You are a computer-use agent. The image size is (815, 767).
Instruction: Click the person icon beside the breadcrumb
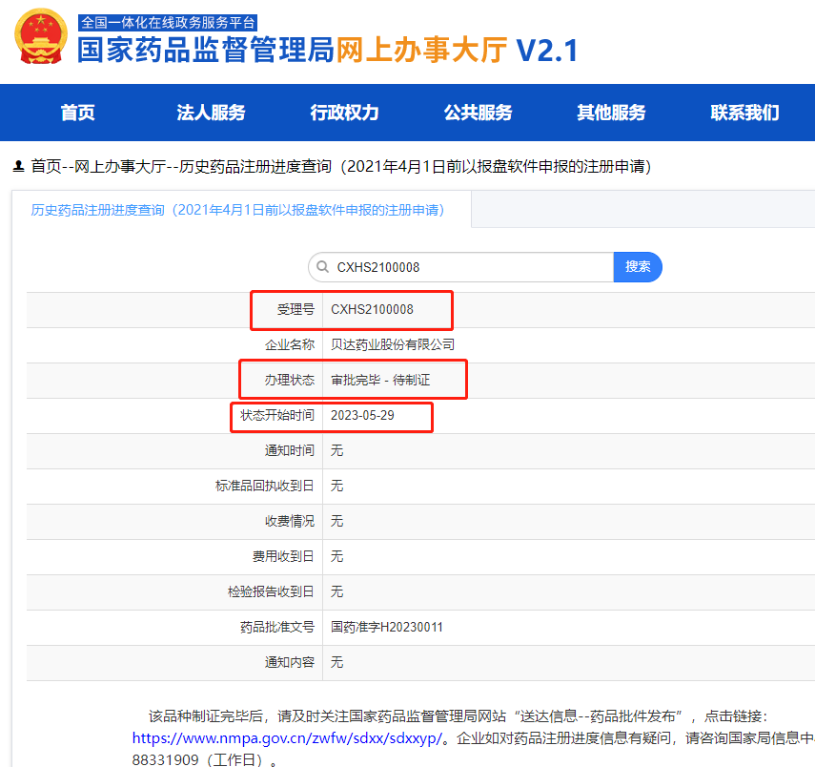(x=18, y=167)
